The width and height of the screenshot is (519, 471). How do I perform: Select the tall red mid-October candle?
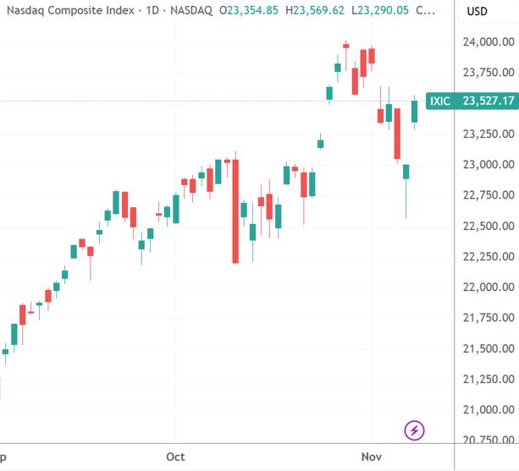235,211
